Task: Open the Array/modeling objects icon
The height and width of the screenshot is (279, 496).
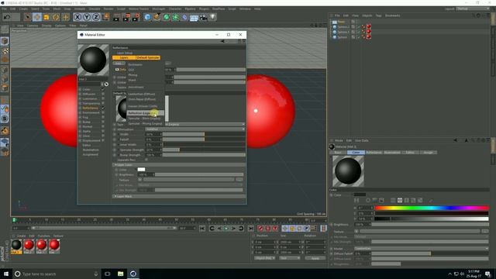Action: (175, 17)
